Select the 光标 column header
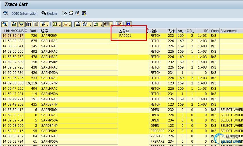The width and height of the screenshot is (243, 146). click(171, 31)
